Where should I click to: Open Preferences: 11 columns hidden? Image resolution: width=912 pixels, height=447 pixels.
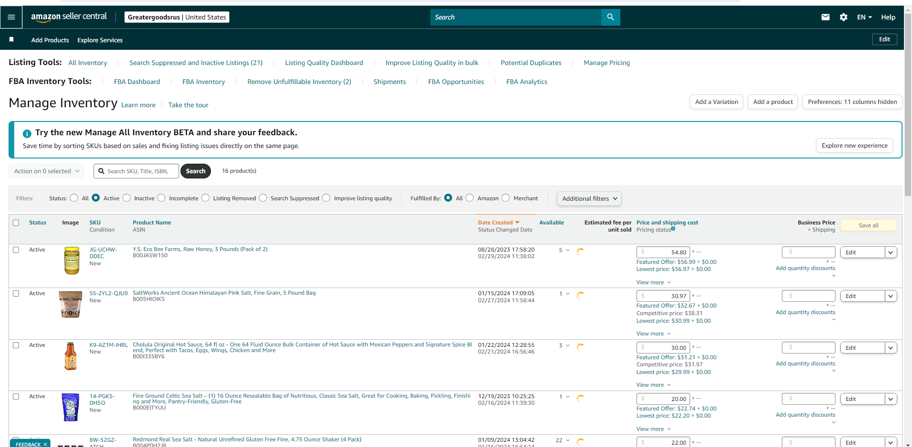click(x=852, y=102)
